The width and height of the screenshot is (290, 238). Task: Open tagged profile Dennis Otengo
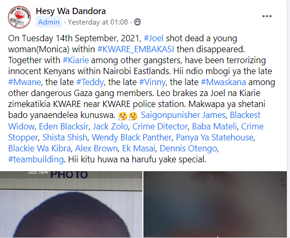click(x=188, y=148)
